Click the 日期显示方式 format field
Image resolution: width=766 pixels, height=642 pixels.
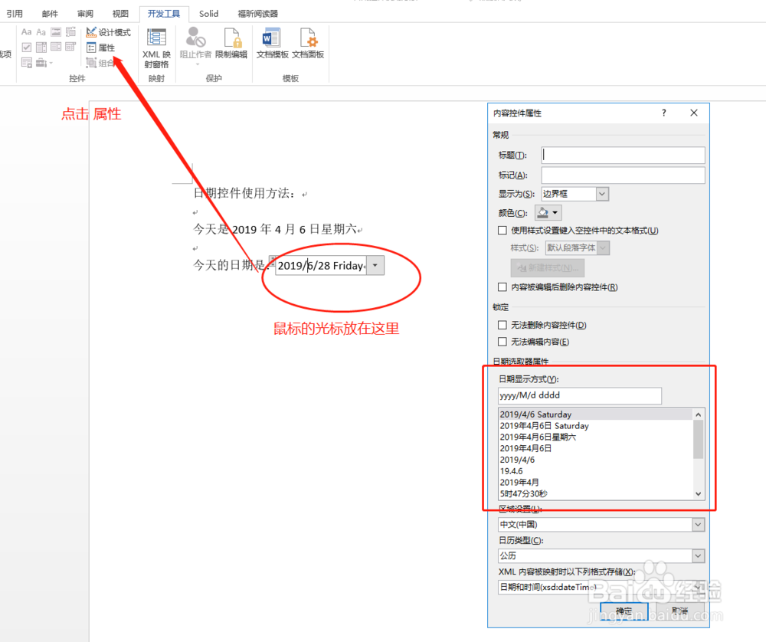(580, 395)
